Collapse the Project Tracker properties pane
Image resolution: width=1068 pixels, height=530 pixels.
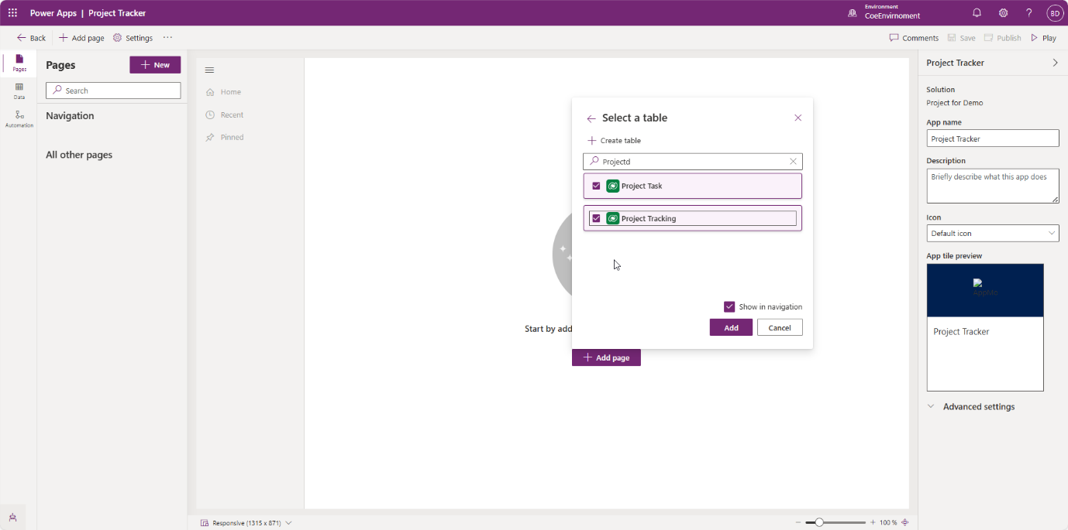tap(1055, 63)
